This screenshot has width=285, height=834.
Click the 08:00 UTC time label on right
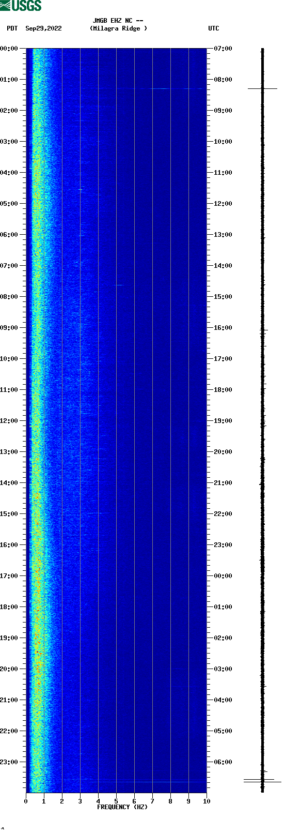(x=223, y=80)
